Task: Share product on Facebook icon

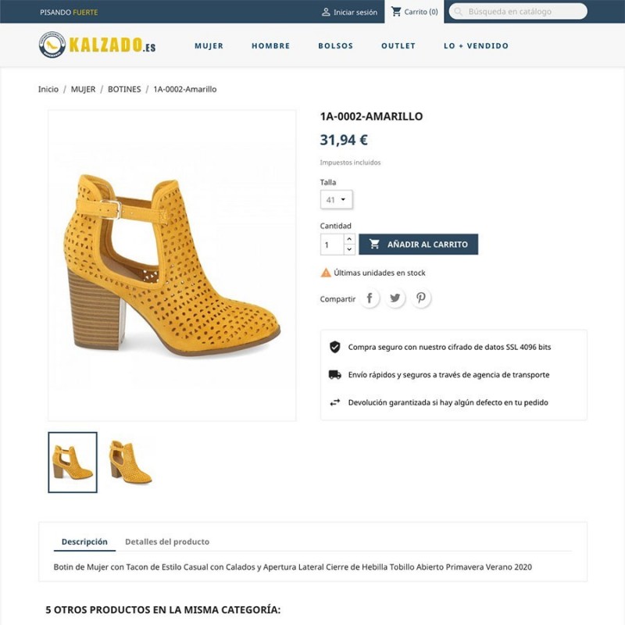Action: tap(370, 298)
